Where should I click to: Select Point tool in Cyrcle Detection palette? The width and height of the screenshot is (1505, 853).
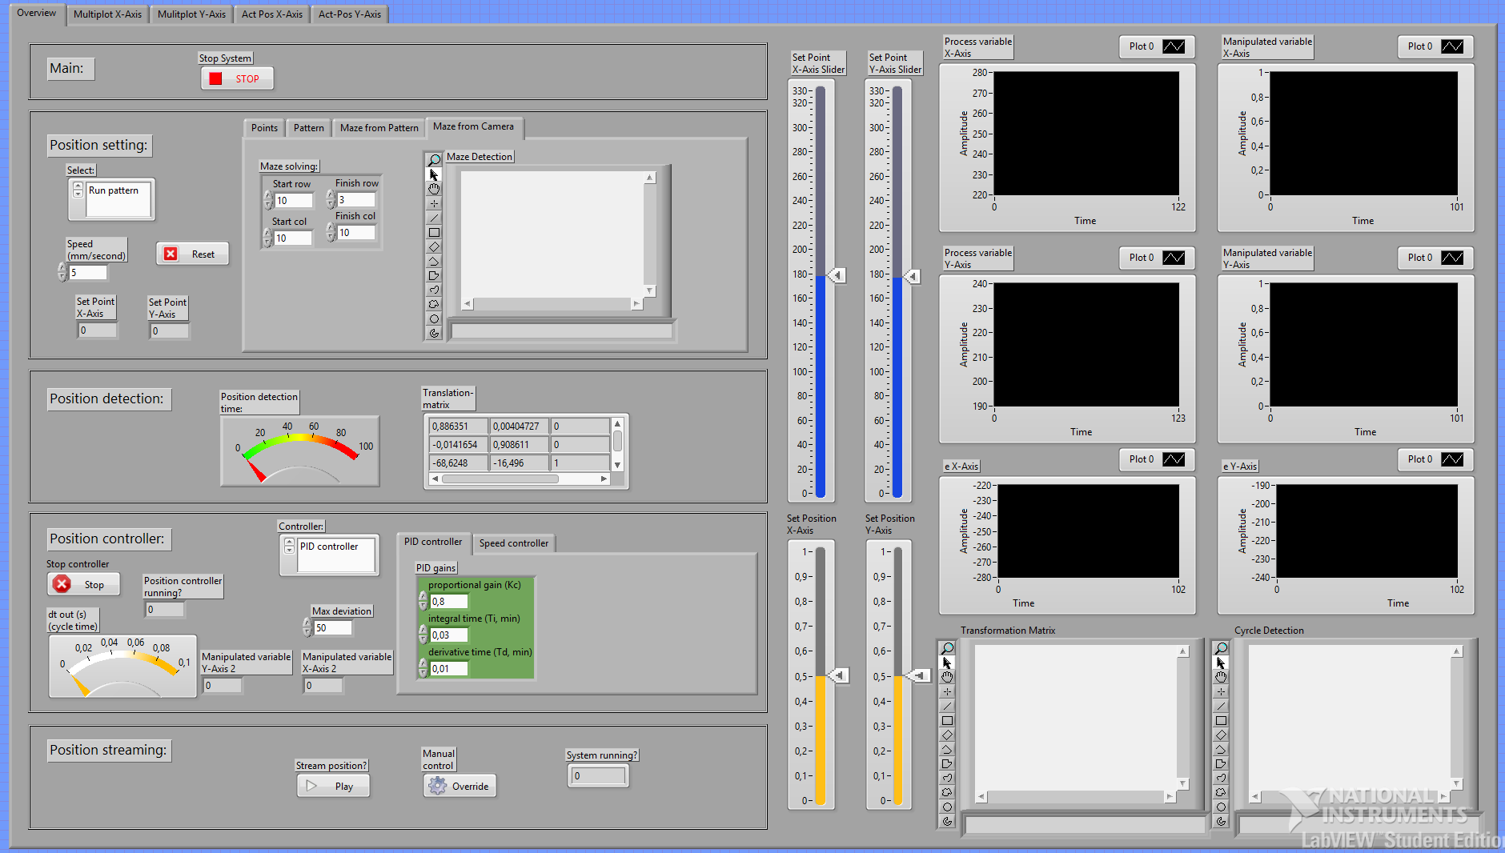(x=1221, y=691)
